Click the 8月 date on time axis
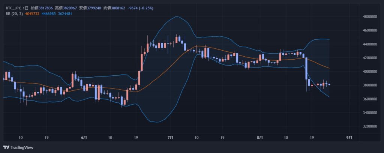The width and height of the screenshot is (384, 153). [x=260, y=138]
